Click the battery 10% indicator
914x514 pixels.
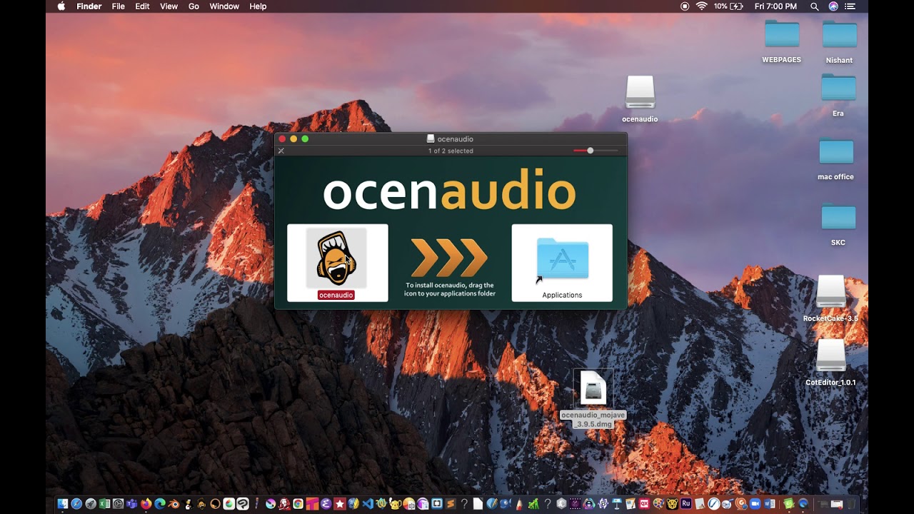pos(730,6)
